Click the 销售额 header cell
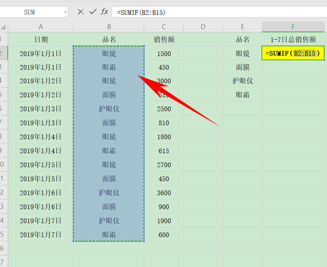This screenshot has width=327, height=267. pyautogui.click(x=163, y=39)
